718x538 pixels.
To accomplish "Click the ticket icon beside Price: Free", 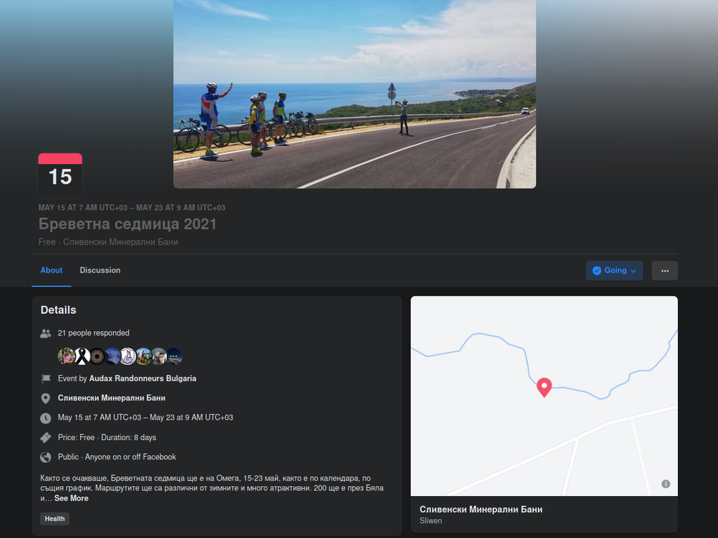I will tap(46, 438).
